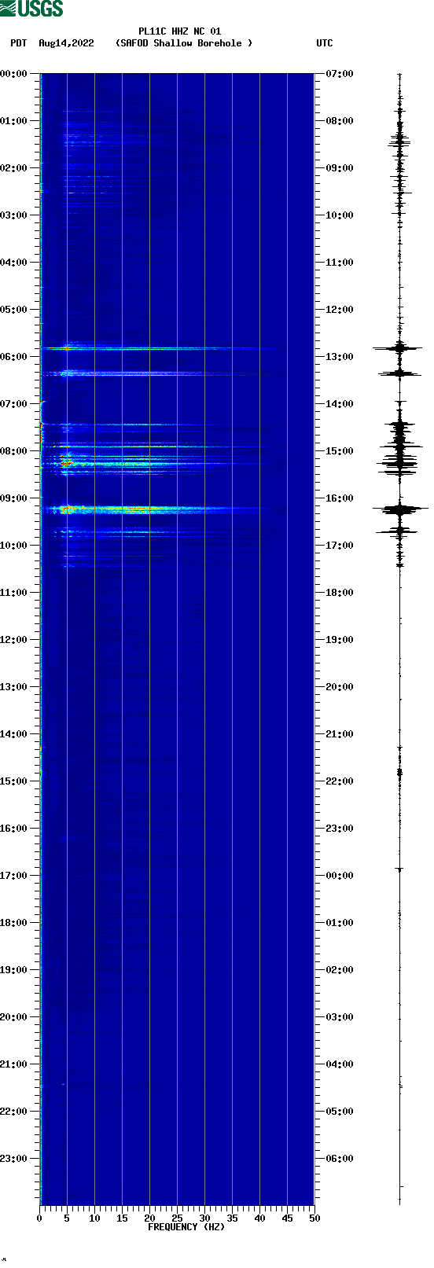Click the seismogram burst near 16:15 UTC
Screen dimensions: 434x1268
pos(400,509)
